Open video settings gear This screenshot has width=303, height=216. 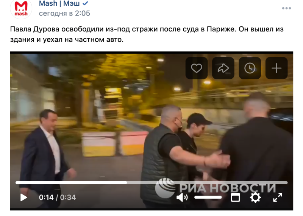255,197
